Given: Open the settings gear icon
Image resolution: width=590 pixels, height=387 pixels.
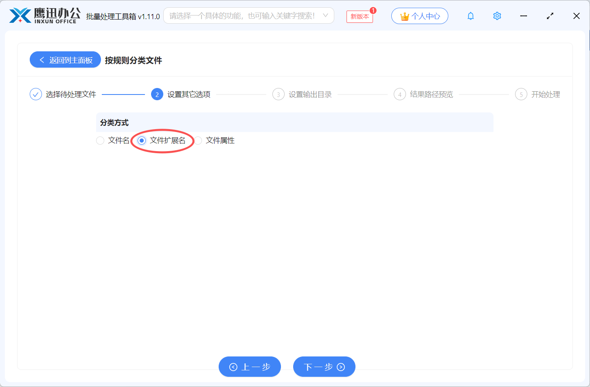Looking at the screenshot, I should (497, 16).
